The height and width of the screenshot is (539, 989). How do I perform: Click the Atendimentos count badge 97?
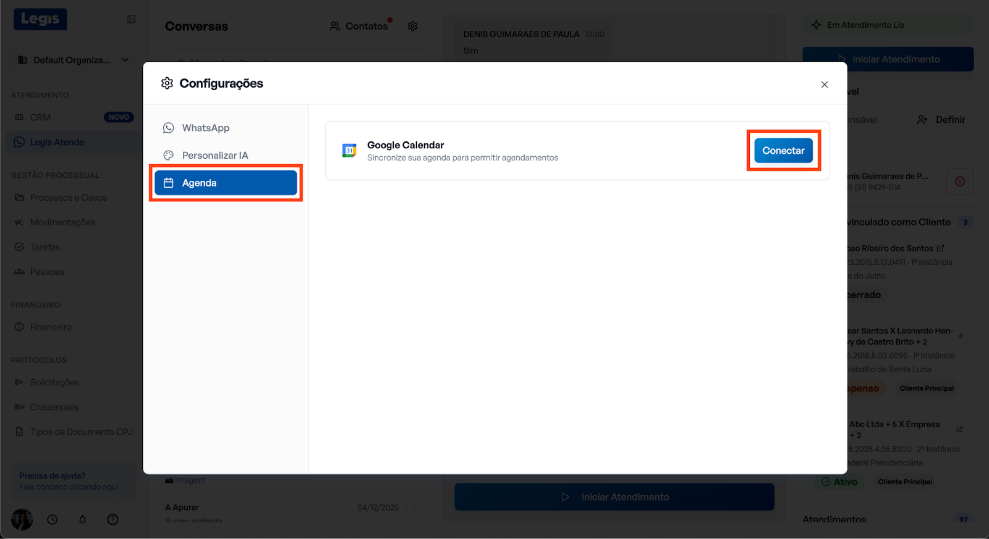964,520
